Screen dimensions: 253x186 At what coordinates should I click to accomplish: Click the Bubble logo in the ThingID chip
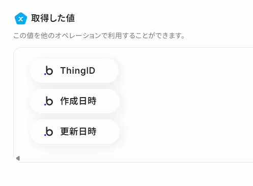[x=48, y=71]
